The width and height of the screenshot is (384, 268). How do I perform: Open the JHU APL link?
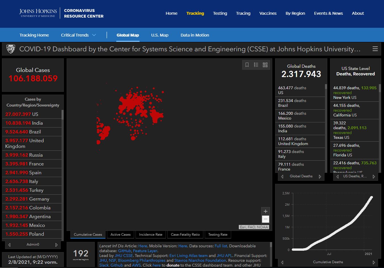224,256
